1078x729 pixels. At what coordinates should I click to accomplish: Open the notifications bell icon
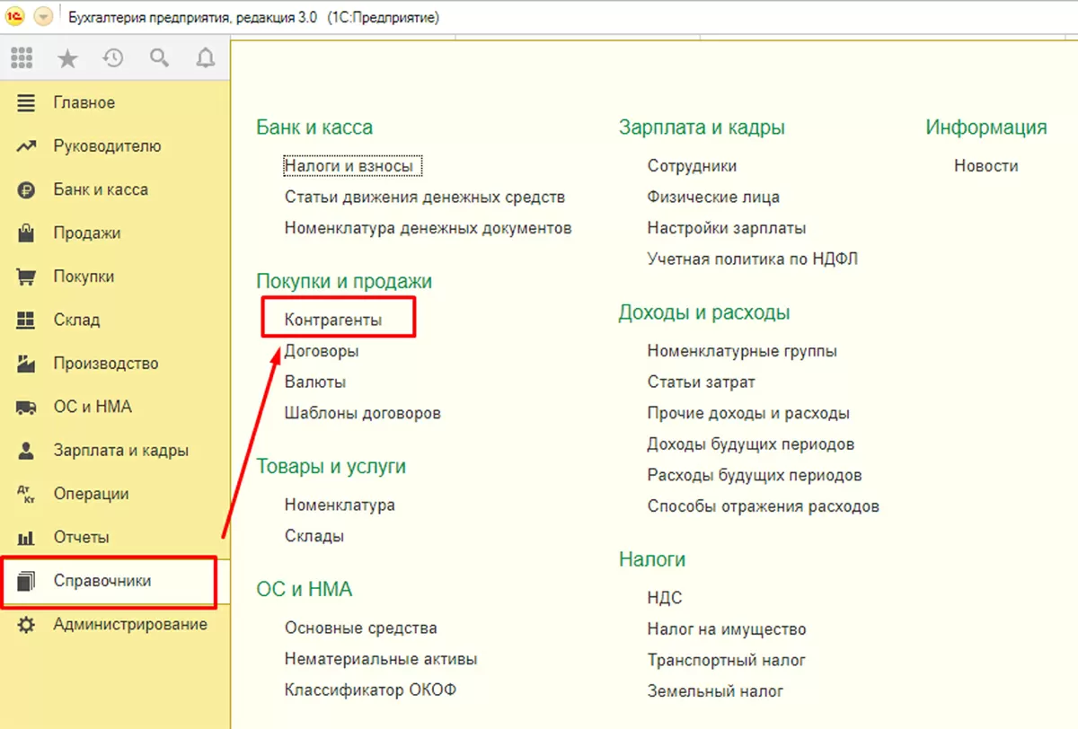click(205, 59)
